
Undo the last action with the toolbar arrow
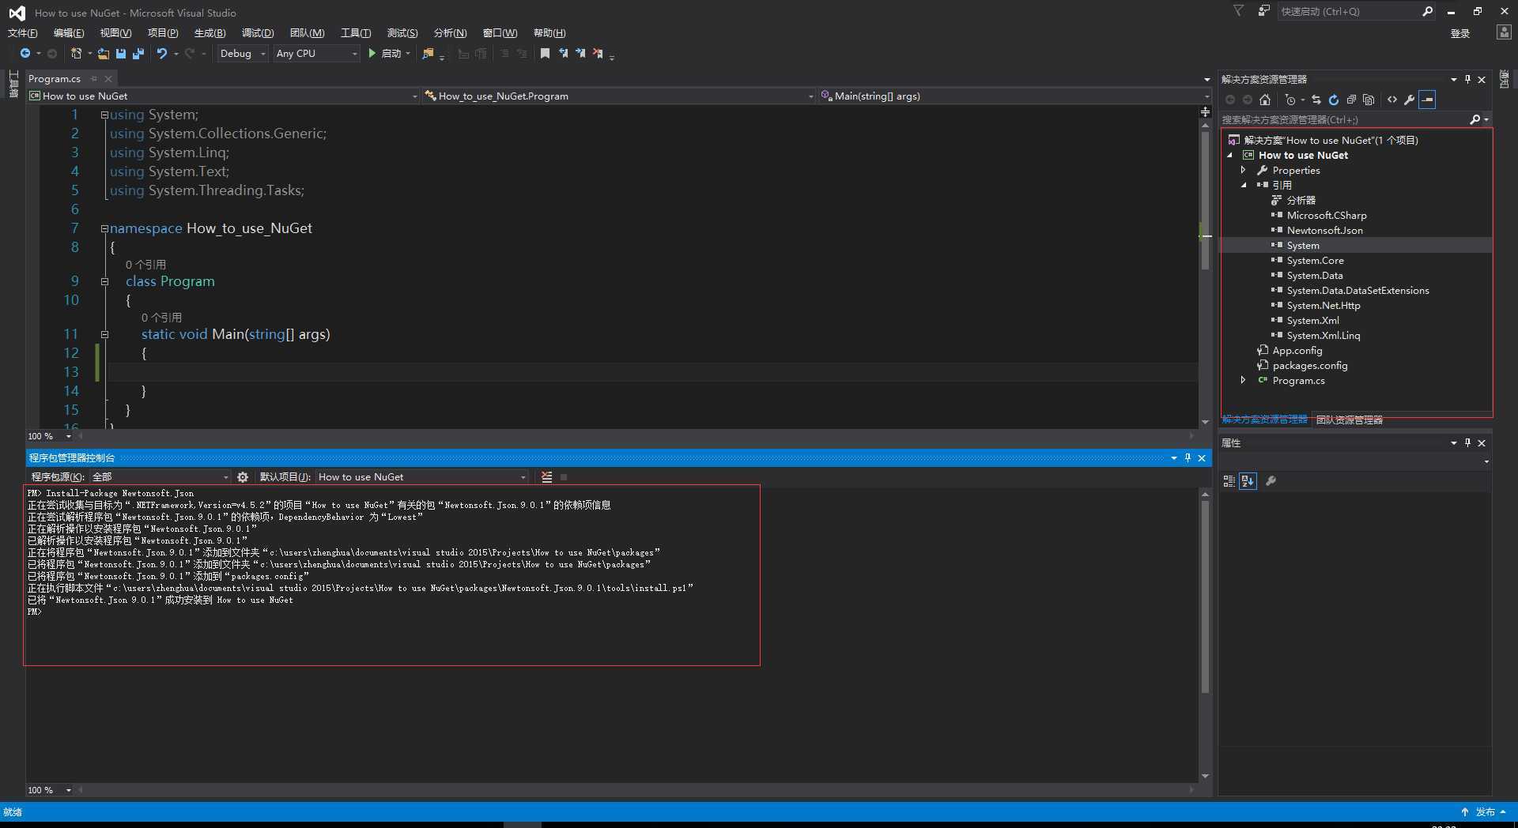click(162, 54)
